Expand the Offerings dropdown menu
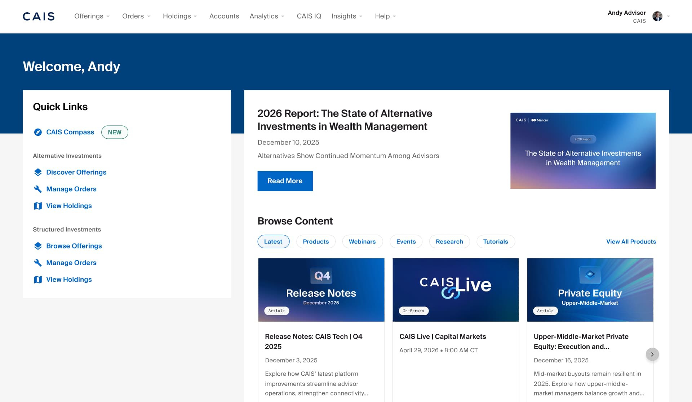Image resolution: width=692 pixels, height=402 pixels. [92, 16]
